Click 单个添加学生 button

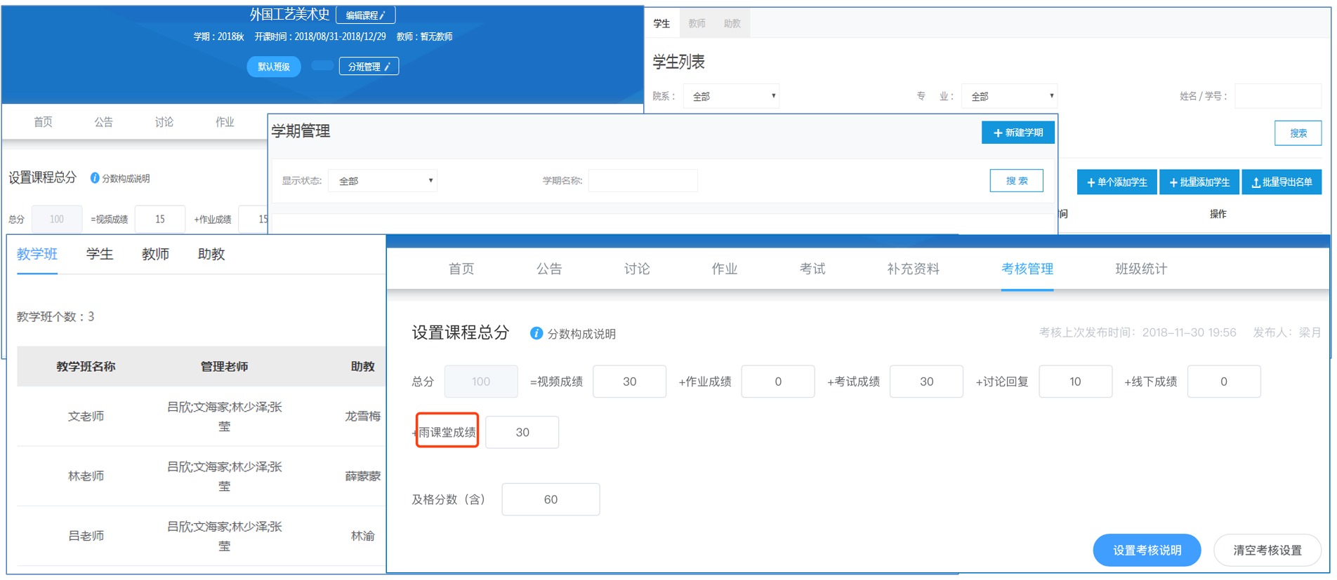1117,182
